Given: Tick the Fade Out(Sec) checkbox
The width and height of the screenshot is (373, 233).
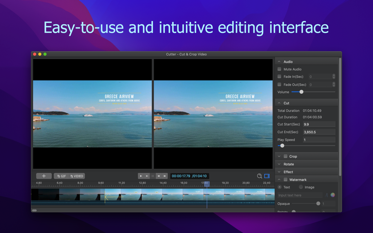Looking at the screenshot, I should tap(279, 85).
